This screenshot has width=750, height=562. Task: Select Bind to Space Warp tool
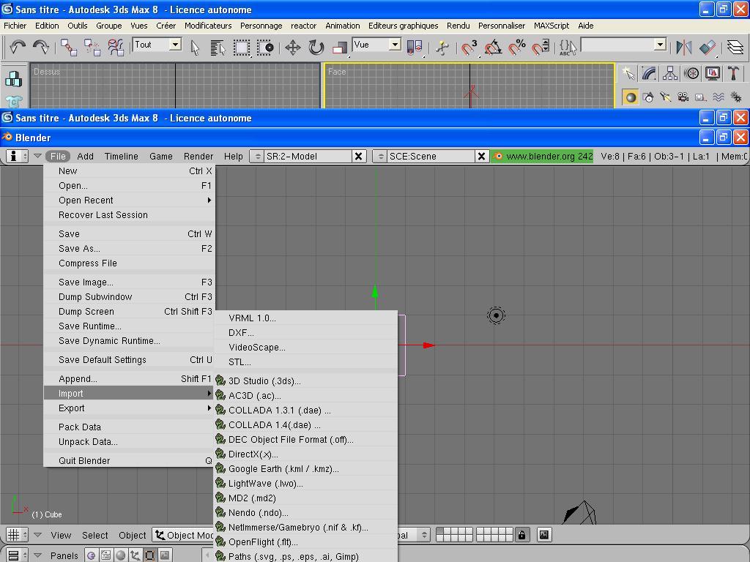tap(116, 48)
